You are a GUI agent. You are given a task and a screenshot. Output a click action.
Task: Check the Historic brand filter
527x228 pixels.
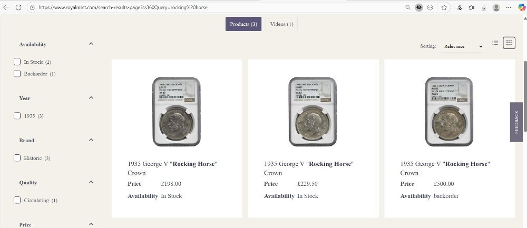click(x=17, y=158)
